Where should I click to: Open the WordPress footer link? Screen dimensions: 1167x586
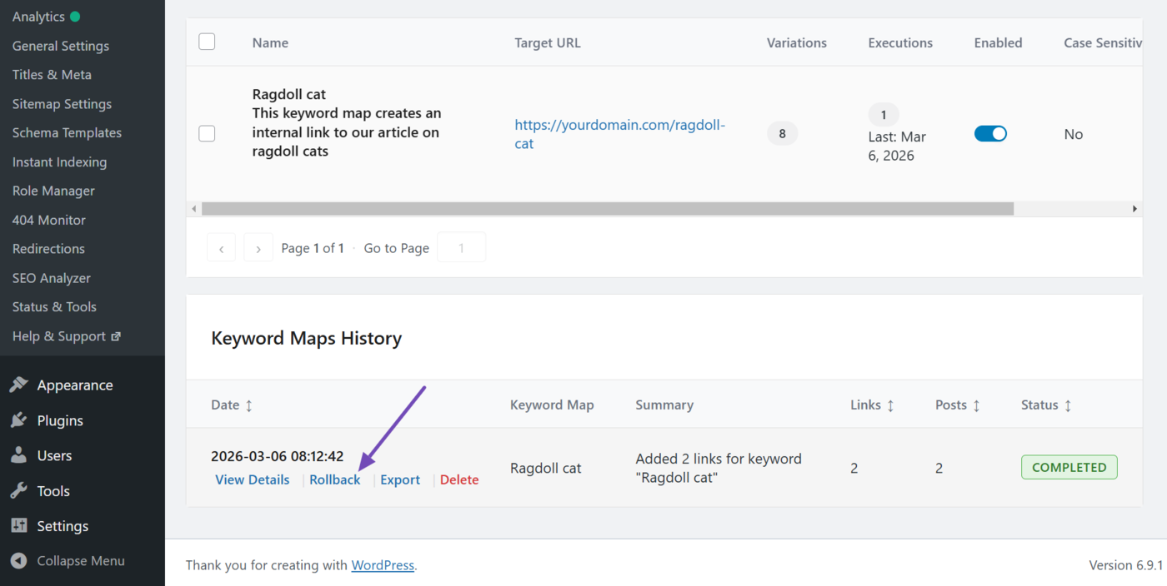point(383,565)
